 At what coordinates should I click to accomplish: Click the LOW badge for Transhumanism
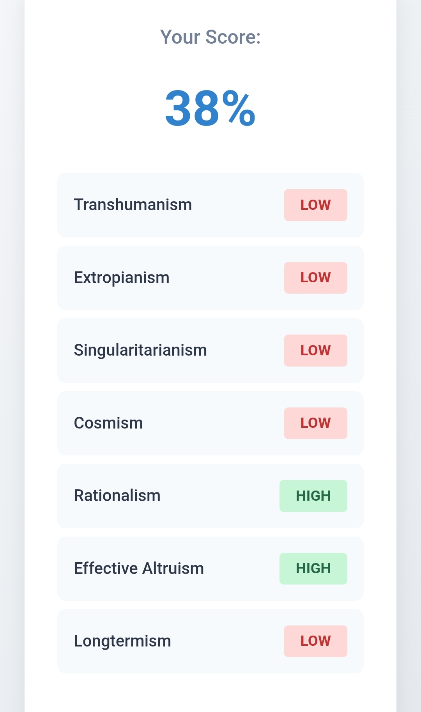(315, 205)
